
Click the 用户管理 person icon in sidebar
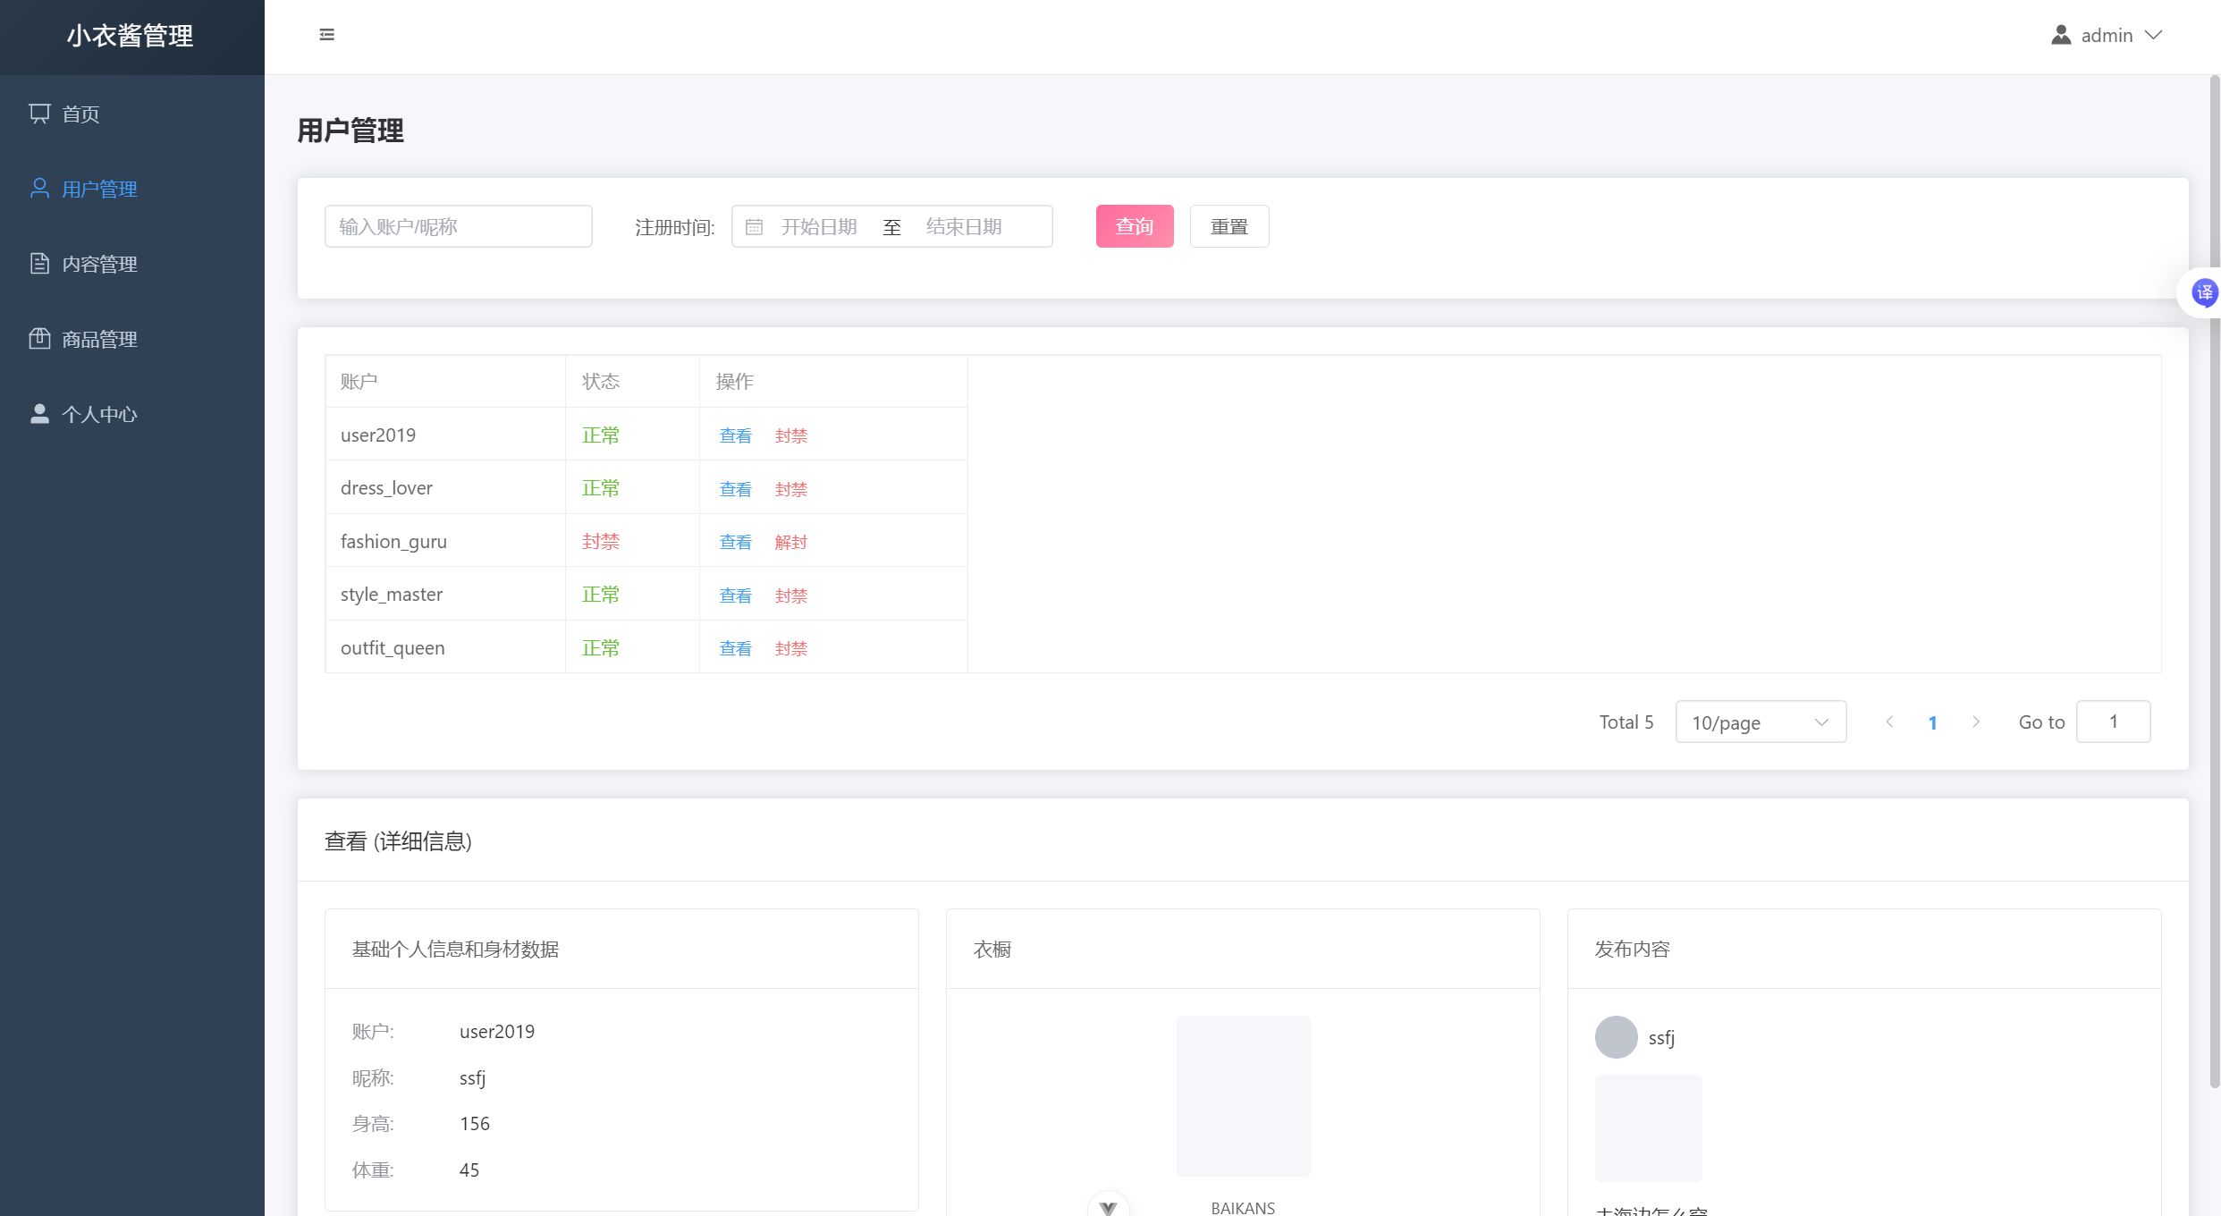tap(39, 189)
